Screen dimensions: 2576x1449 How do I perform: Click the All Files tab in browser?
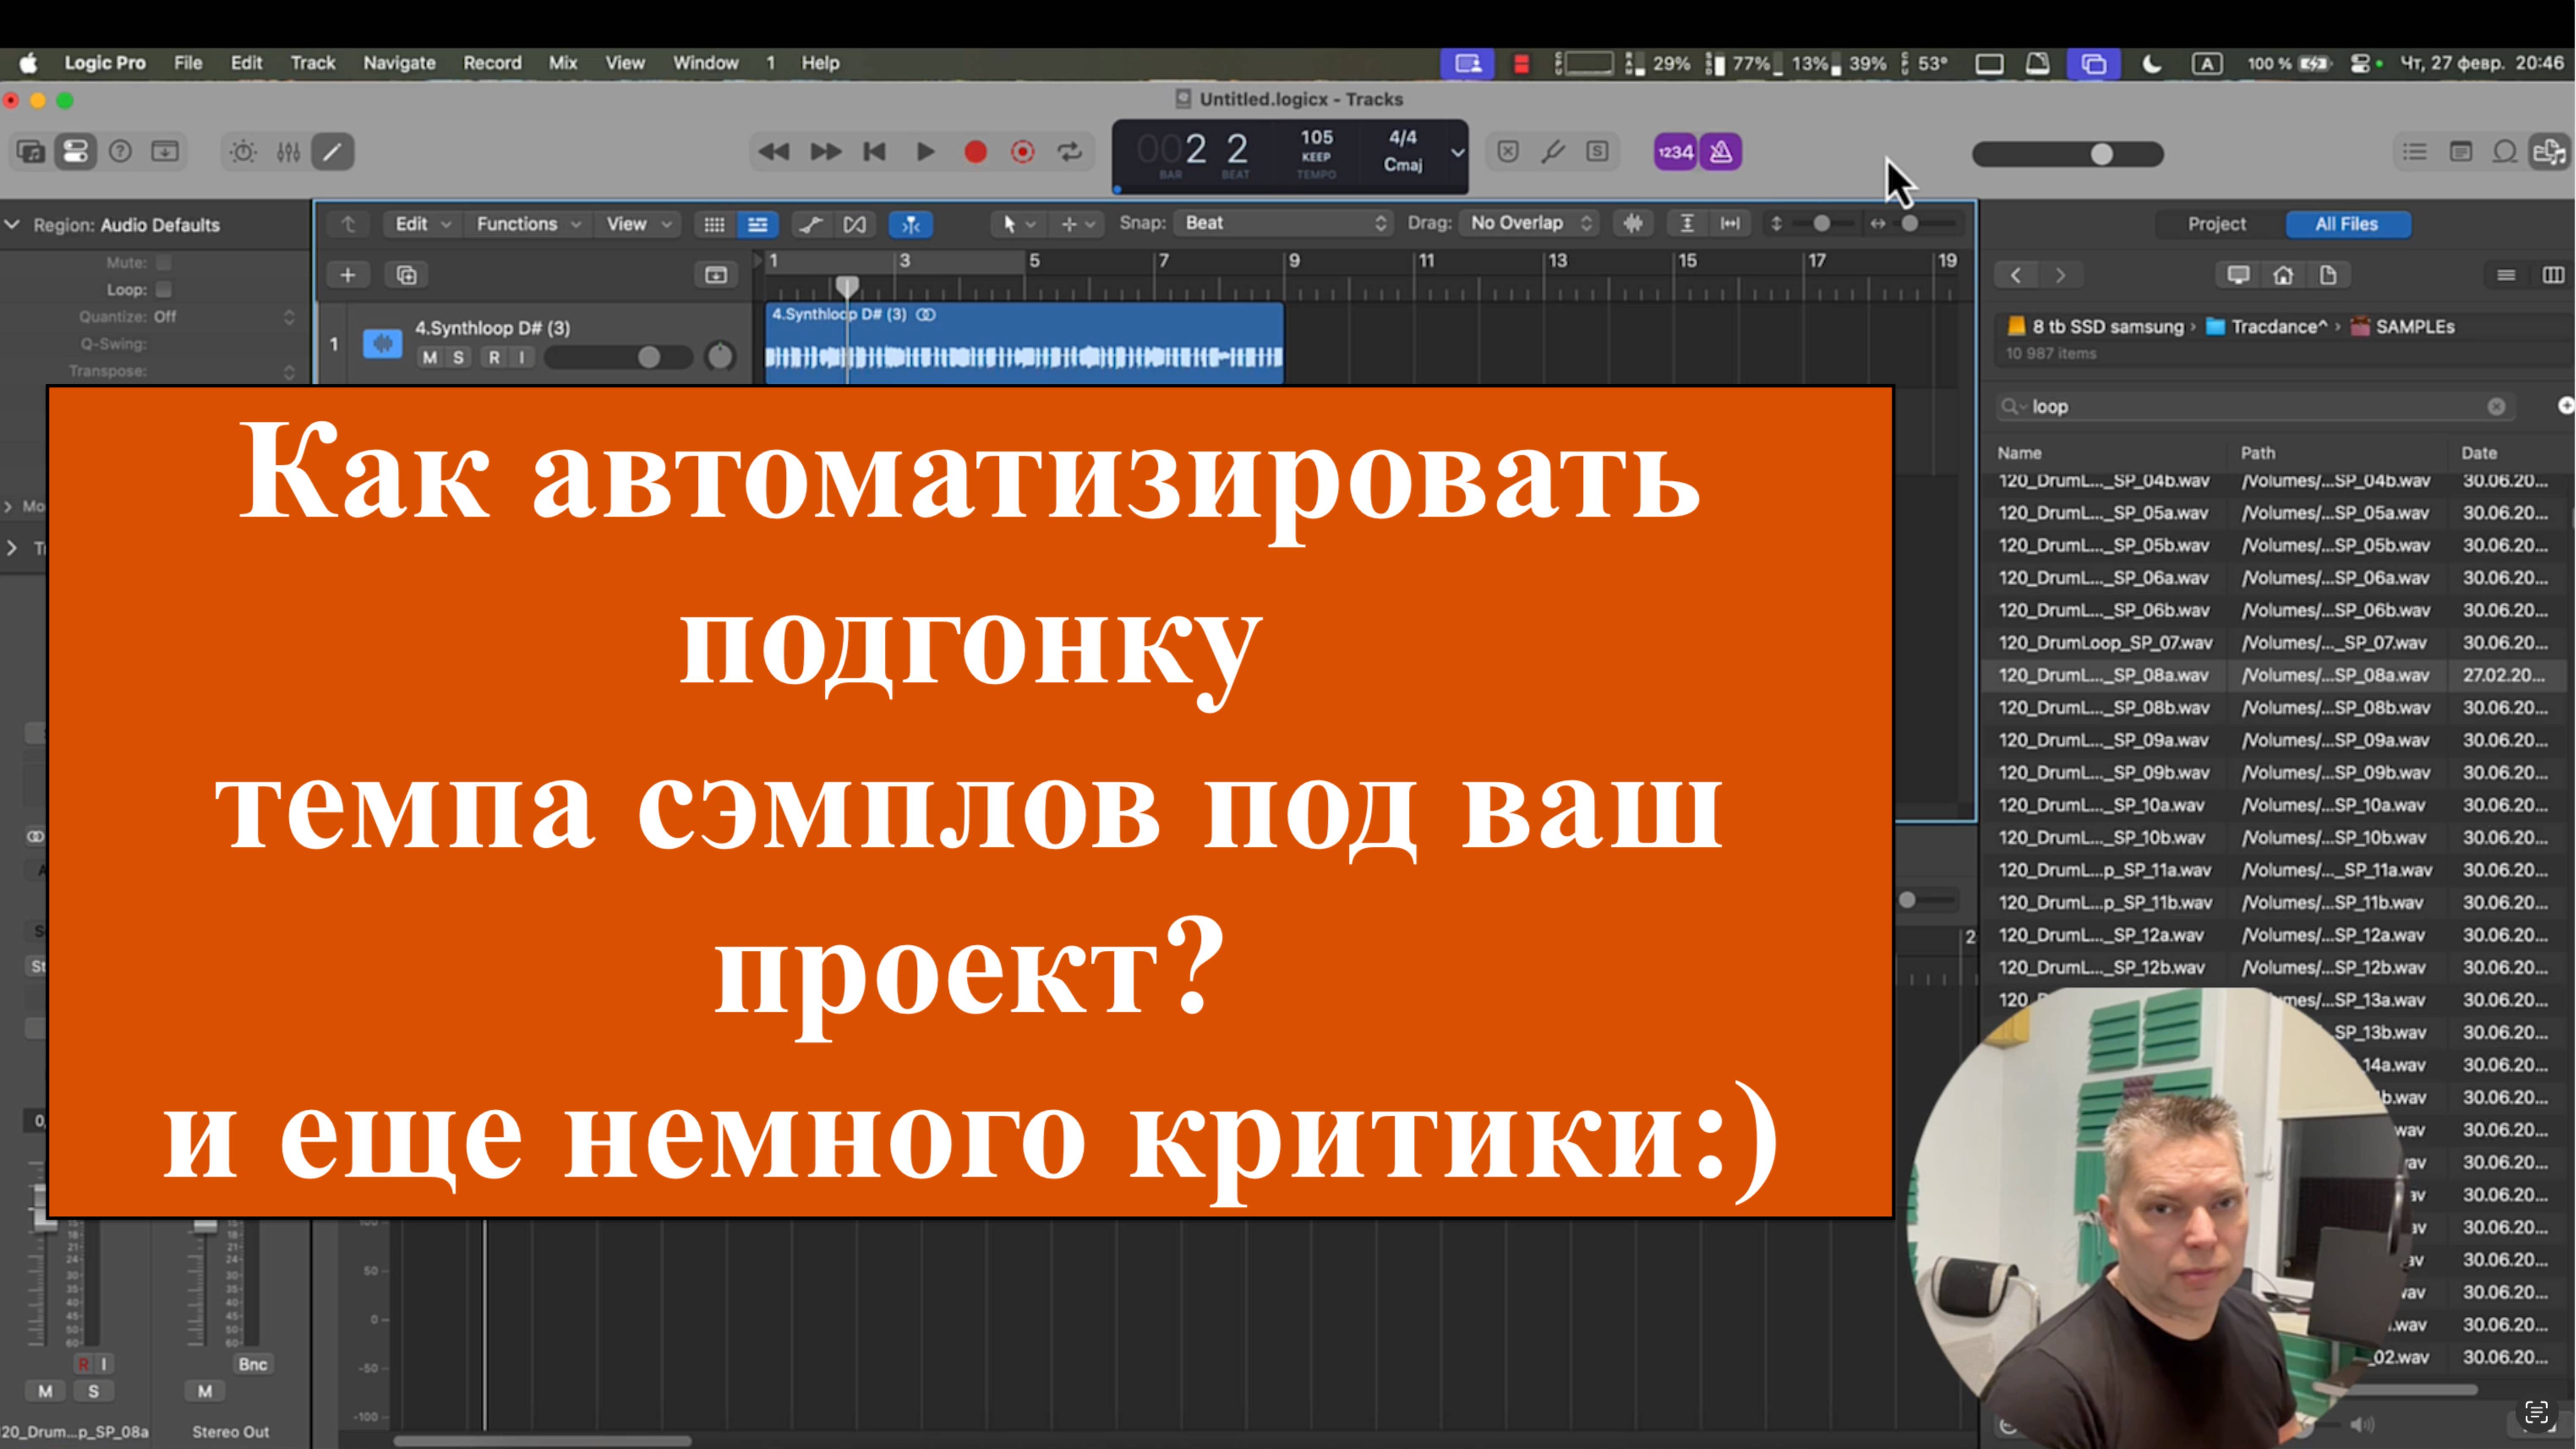click(x=2344, y=223)
